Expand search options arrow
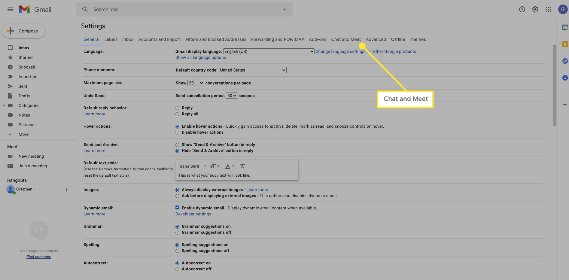The width and height of the screenshot is (569, 280). (284, 9)
